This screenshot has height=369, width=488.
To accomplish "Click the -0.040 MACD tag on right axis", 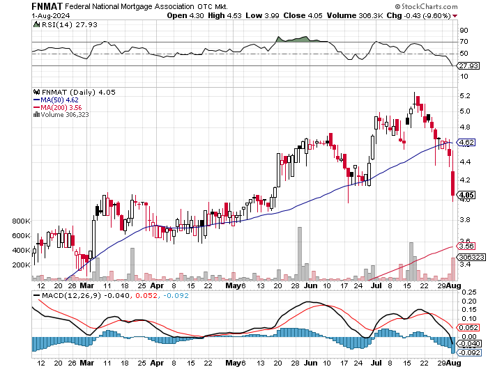I will point(468,344).
